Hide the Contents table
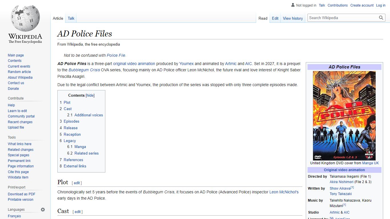Image resolution: width=390 pixels, height=219 pixels. [x=90, y=96]
